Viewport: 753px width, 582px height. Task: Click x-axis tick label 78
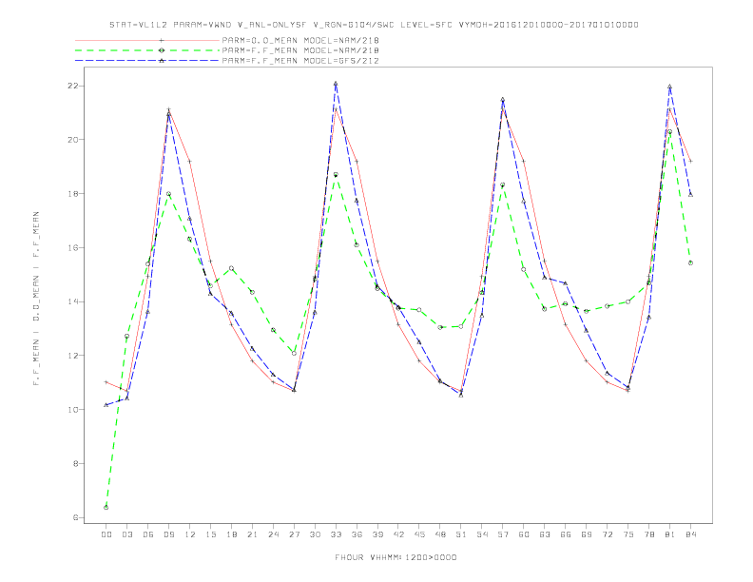[649, 534]
